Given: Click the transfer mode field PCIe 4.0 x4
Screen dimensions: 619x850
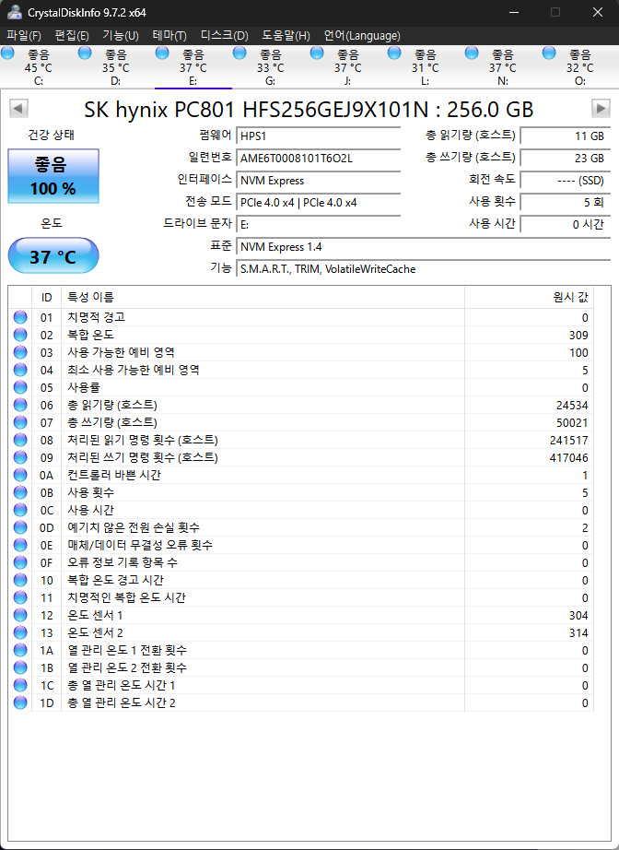Looking at the screenshot, I should pos(319,203).
